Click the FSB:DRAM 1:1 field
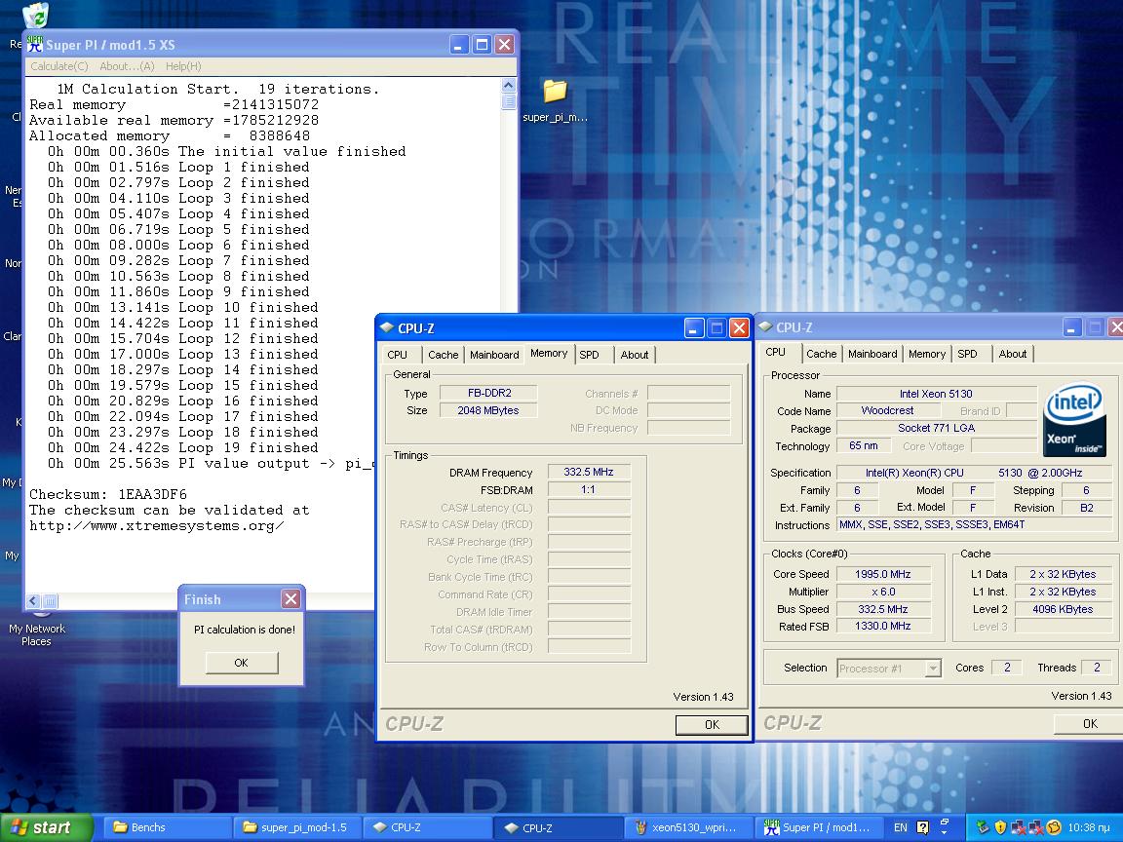Image resolution: width=1123 pixels, height=842 pixels. point(589,490)
